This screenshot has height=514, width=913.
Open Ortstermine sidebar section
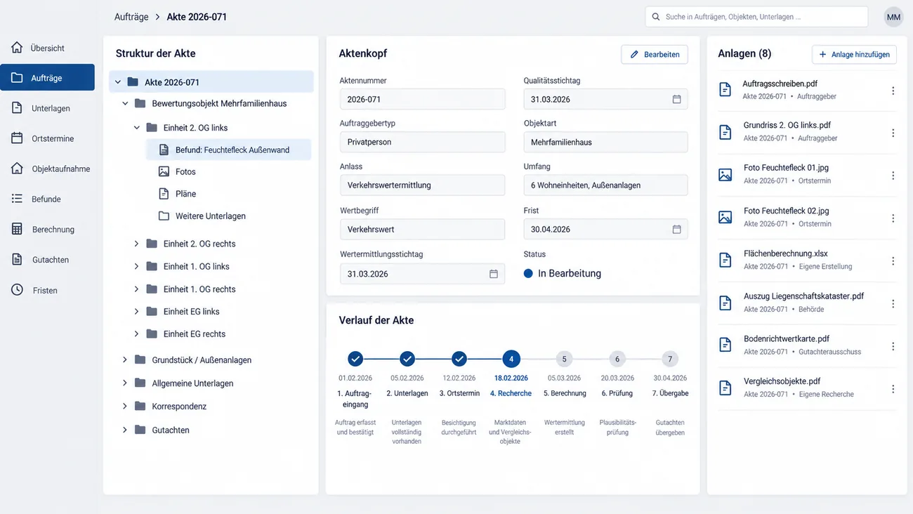coord(47,138)
